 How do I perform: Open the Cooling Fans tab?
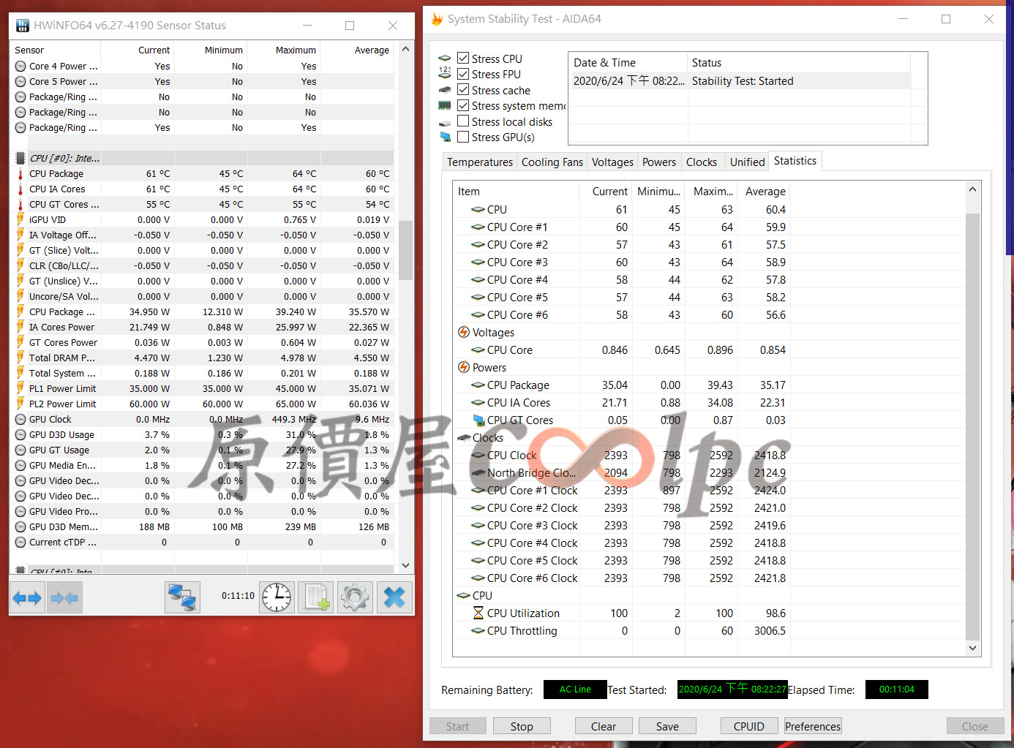click(x=552, y=162)
